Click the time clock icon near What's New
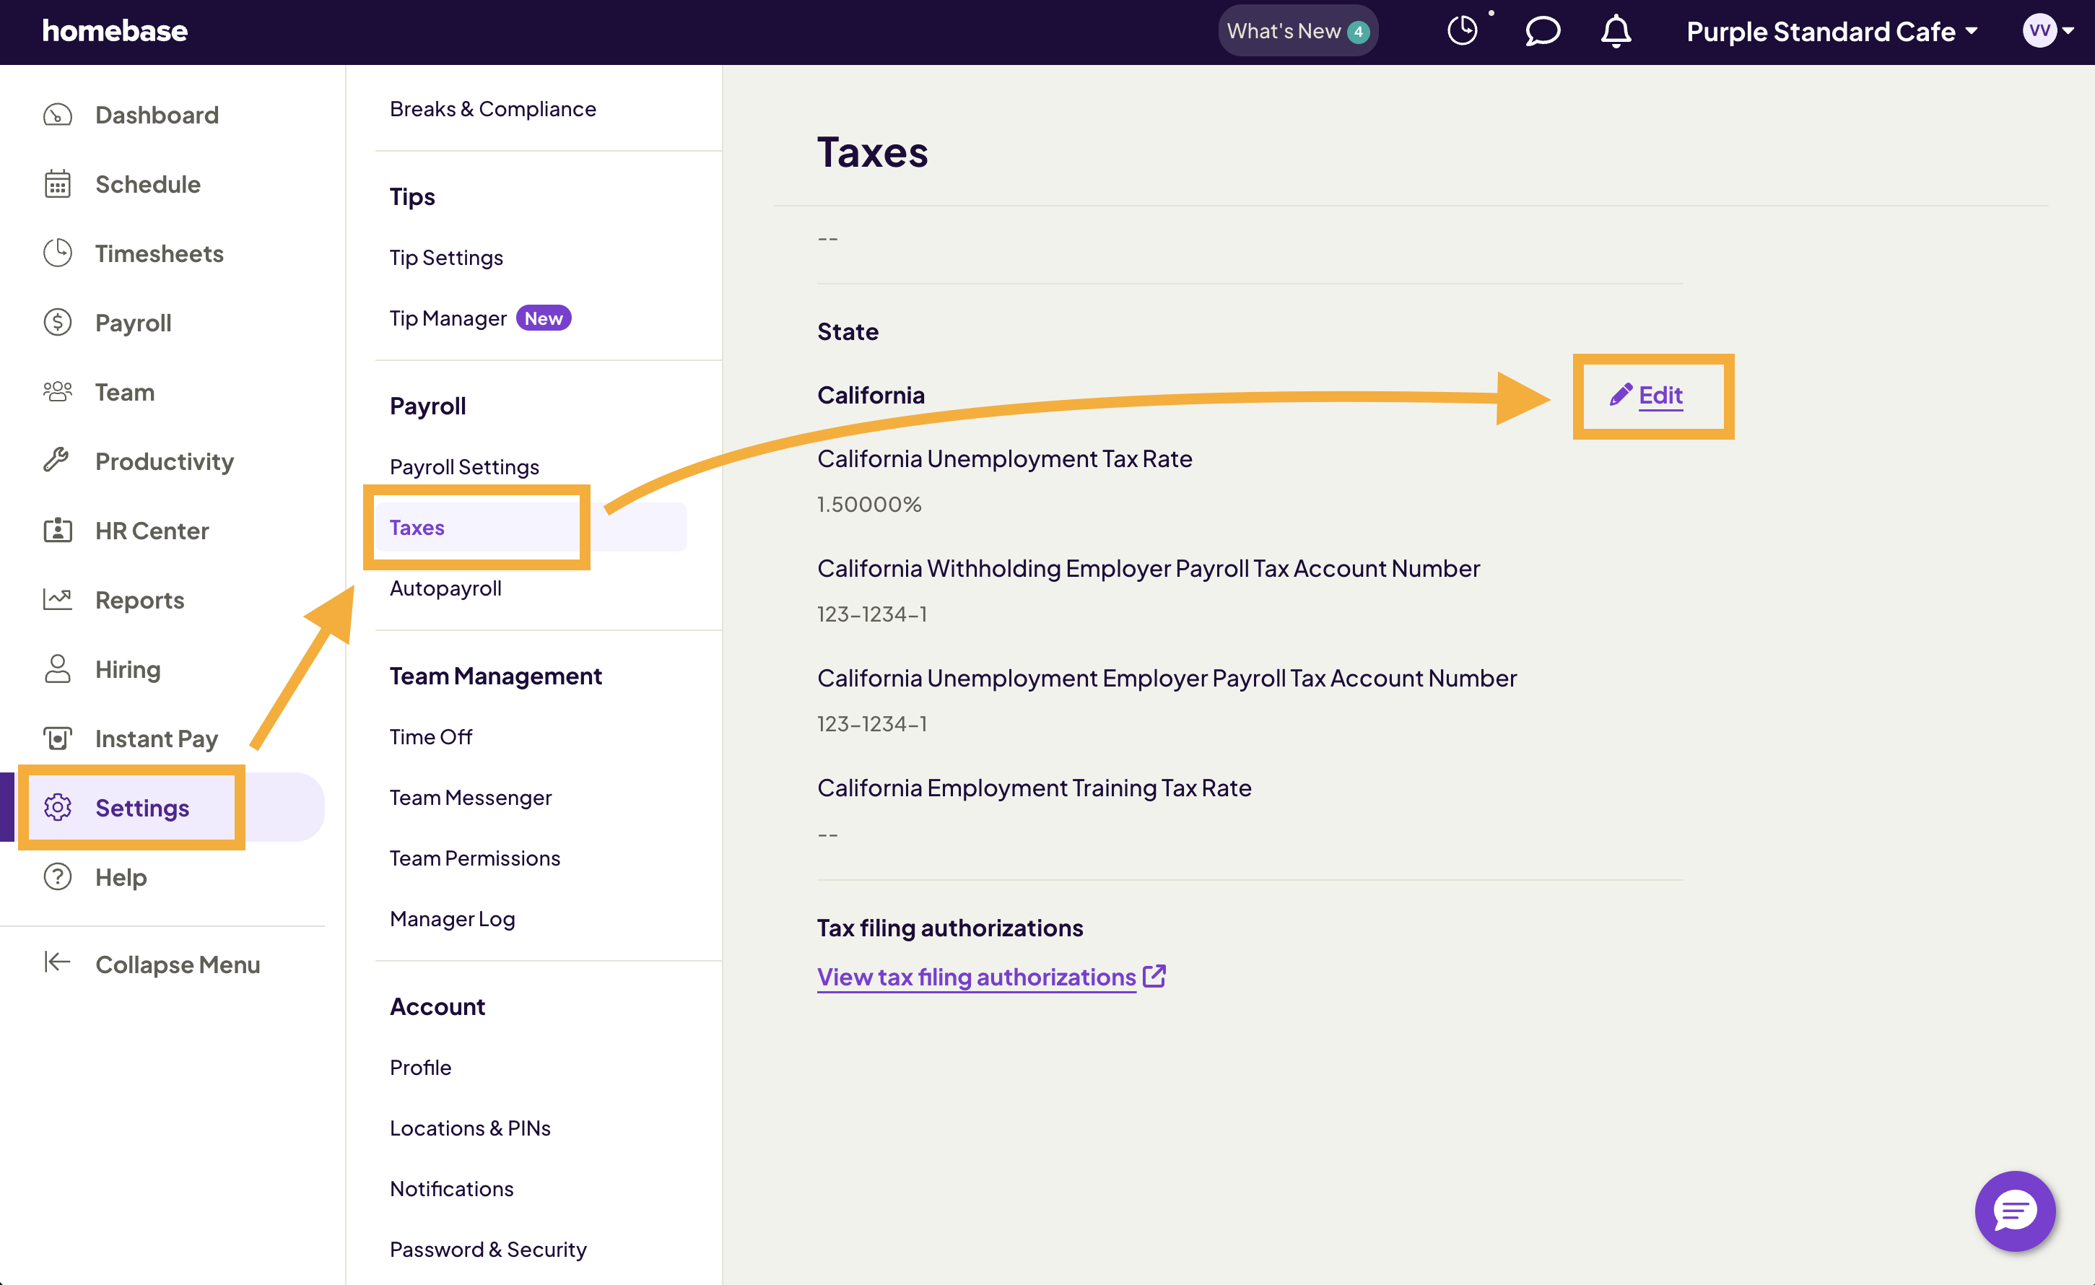This screenshot has width=2095, height=1285. [x=1463, y=30]
